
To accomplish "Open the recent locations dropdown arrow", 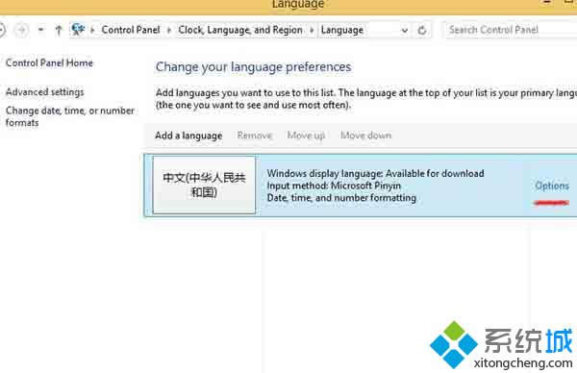I will coord(40,30).
